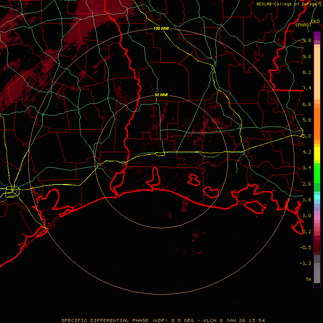Click the 1.0 scale value
The width and height of the screenshot is (323, 323).
[307, 216]
